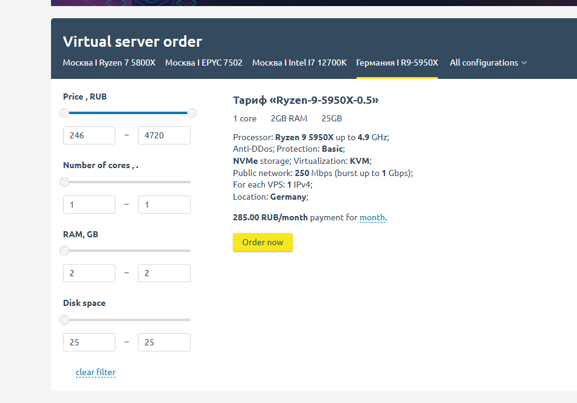The height and width of the screenshot is (403, 577).
Task: Click the Disk space filter label
Action: click(84, 303)
